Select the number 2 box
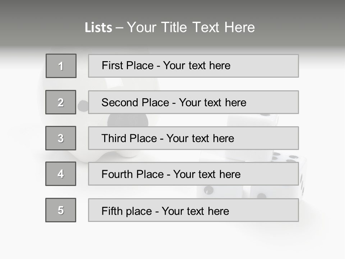This screenshot has height=259, width=345. coord(61,102)
